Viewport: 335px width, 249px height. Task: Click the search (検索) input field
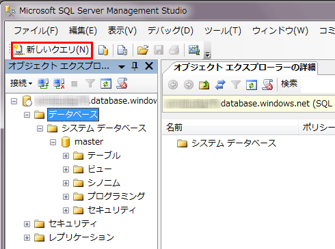[318, 85]
